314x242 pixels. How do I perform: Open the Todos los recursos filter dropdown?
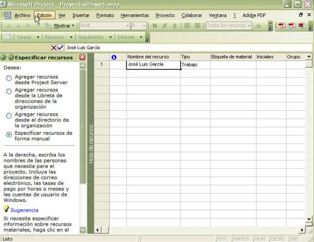tap(249, 26)
